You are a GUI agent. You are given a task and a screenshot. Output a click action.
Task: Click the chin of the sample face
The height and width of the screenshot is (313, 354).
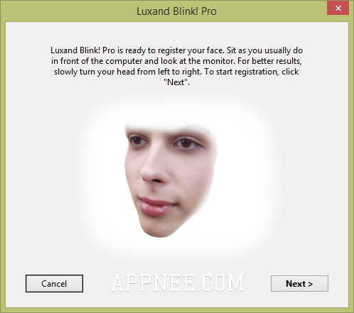[159, 228]
